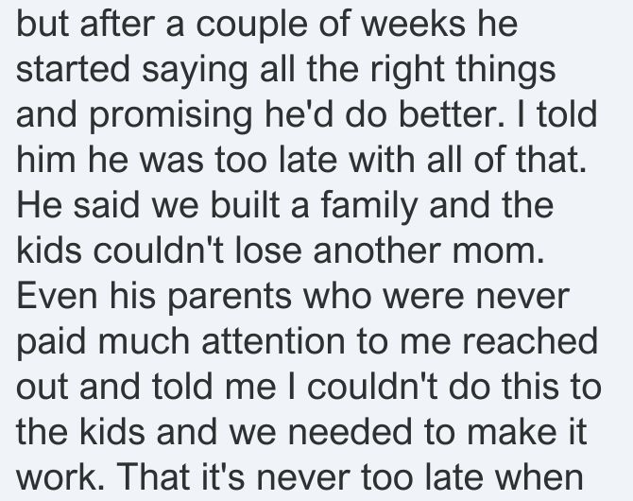Click the word "family"
633x501 pixels.
(x=369, y=206)
